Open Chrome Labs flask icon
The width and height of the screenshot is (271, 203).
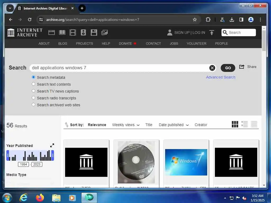tap(222, 20)
